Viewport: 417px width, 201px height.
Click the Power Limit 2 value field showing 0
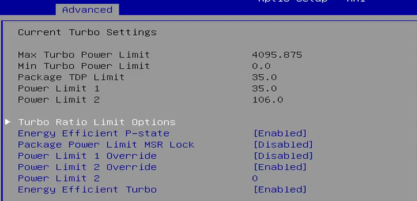(255, 178)
